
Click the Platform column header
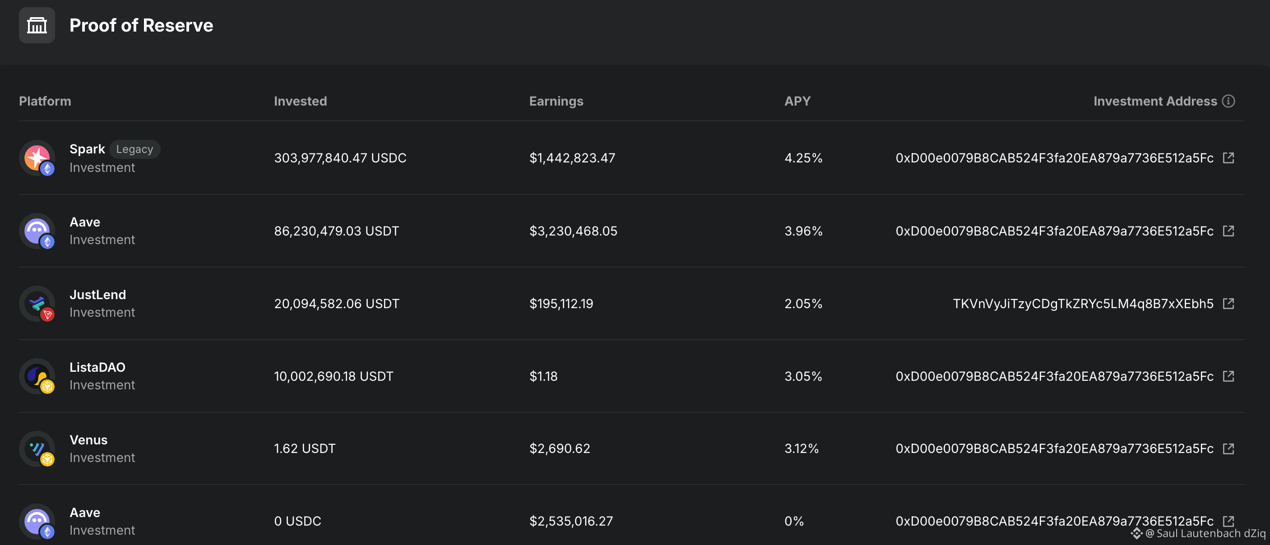pyautogui.click(x=45, y=101)
